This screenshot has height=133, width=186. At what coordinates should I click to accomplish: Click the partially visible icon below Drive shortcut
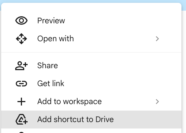coord(21,132)
